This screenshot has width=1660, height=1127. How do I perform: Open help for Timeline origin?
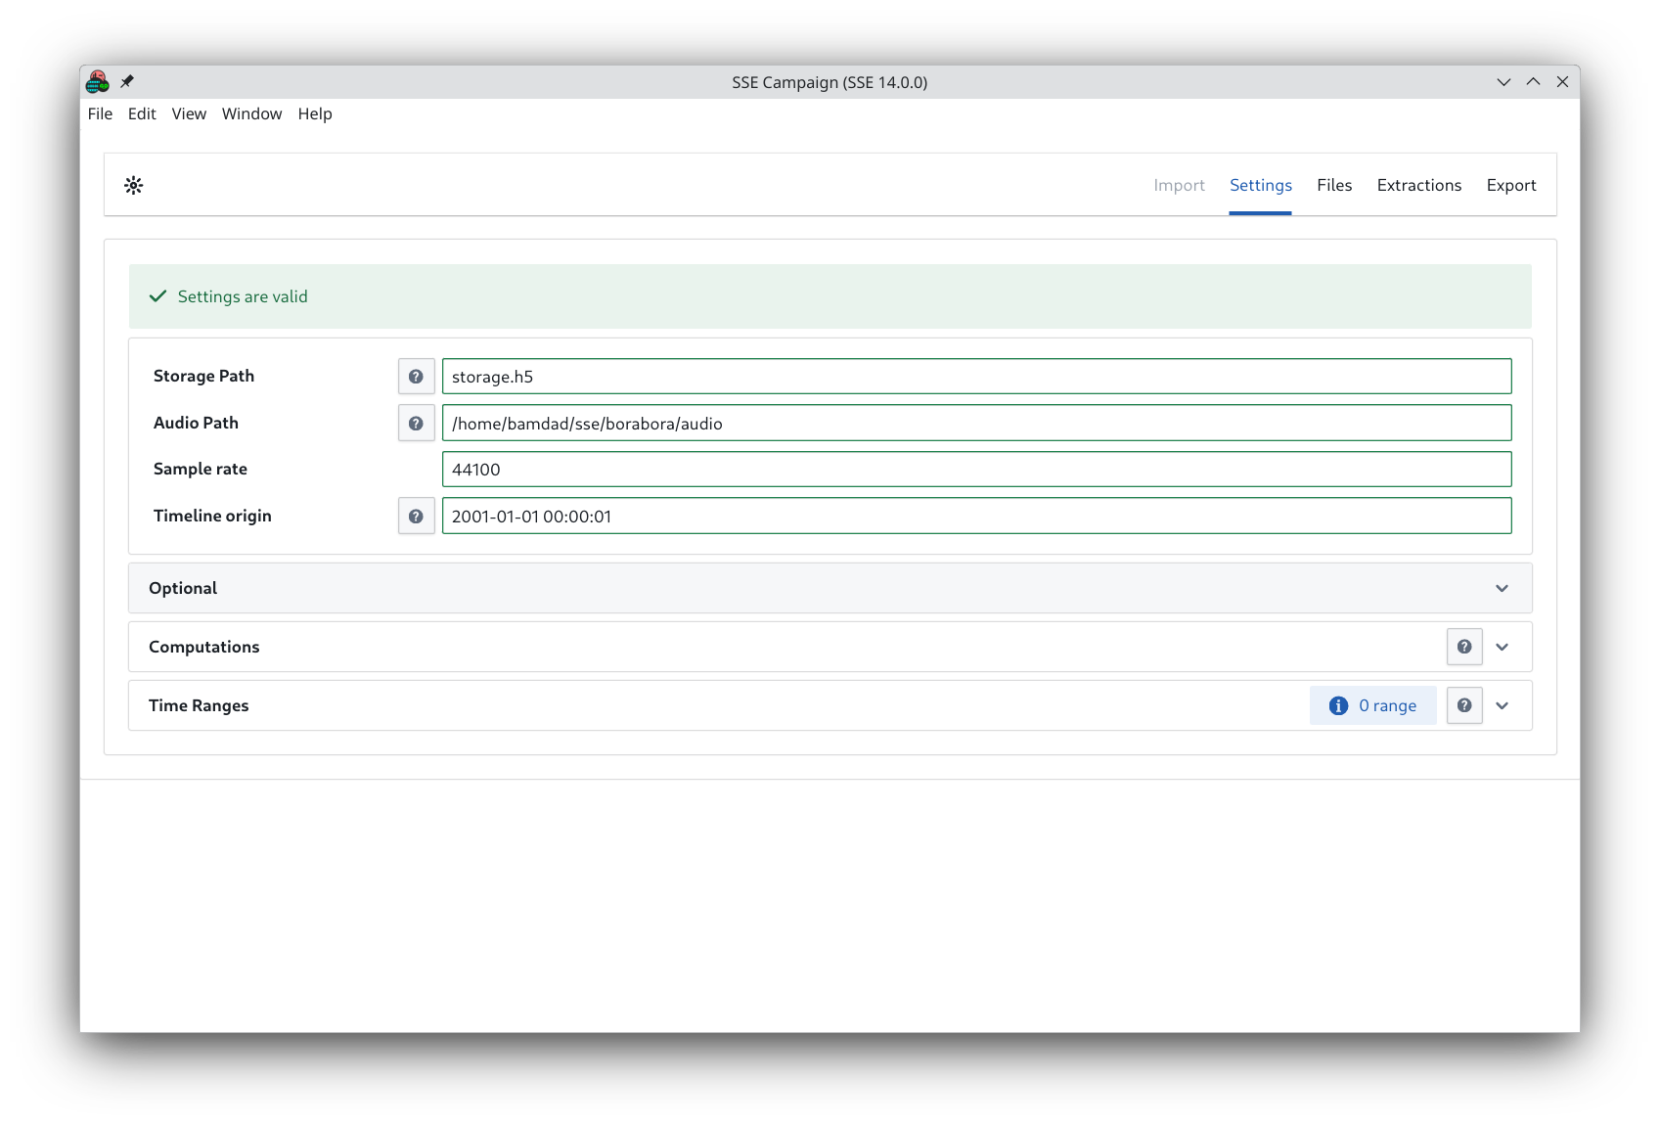click(x=416, y=517)
